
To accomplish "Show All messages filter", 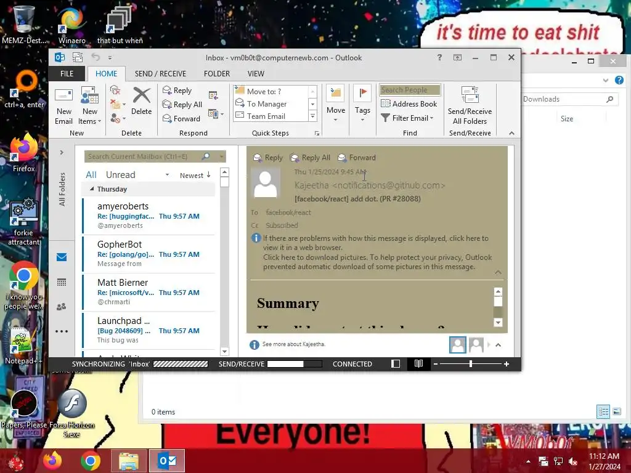I will (91, 174).
